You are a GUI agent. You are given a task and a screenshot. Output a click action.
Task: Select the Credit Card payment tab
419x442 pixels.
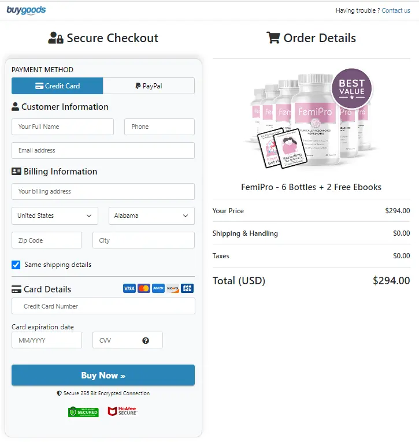[57, 86]
